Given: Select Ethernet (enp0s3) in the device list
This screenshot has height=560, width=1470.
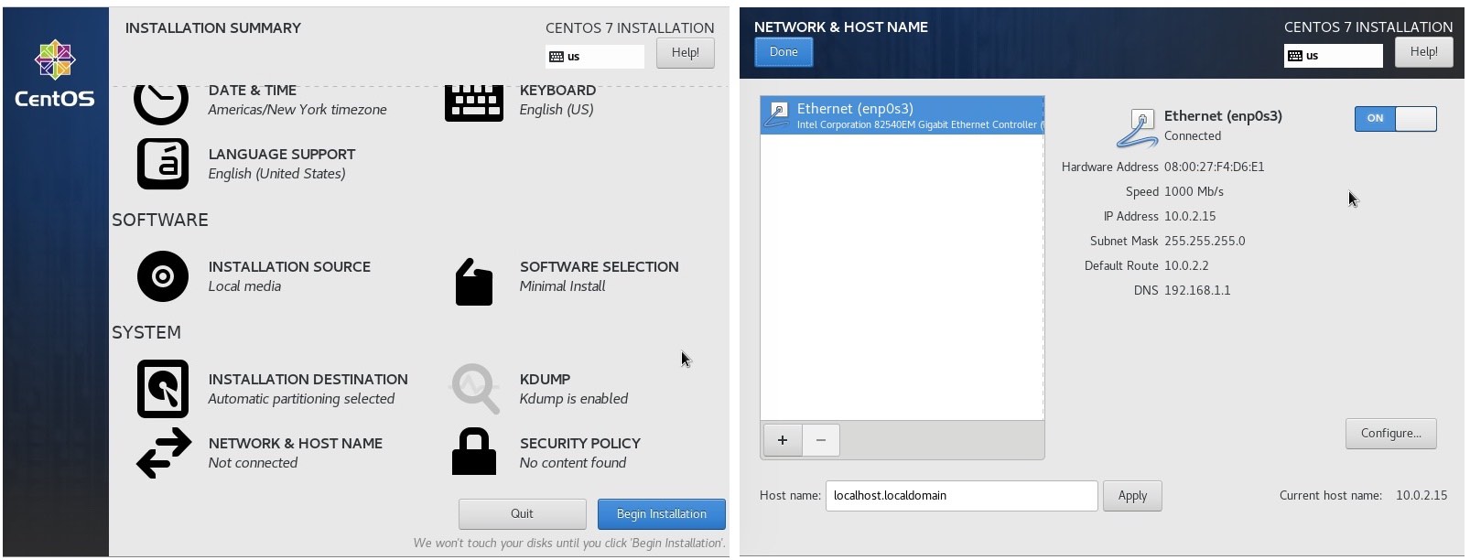Looking at the screenshot, I should [902, 116].
